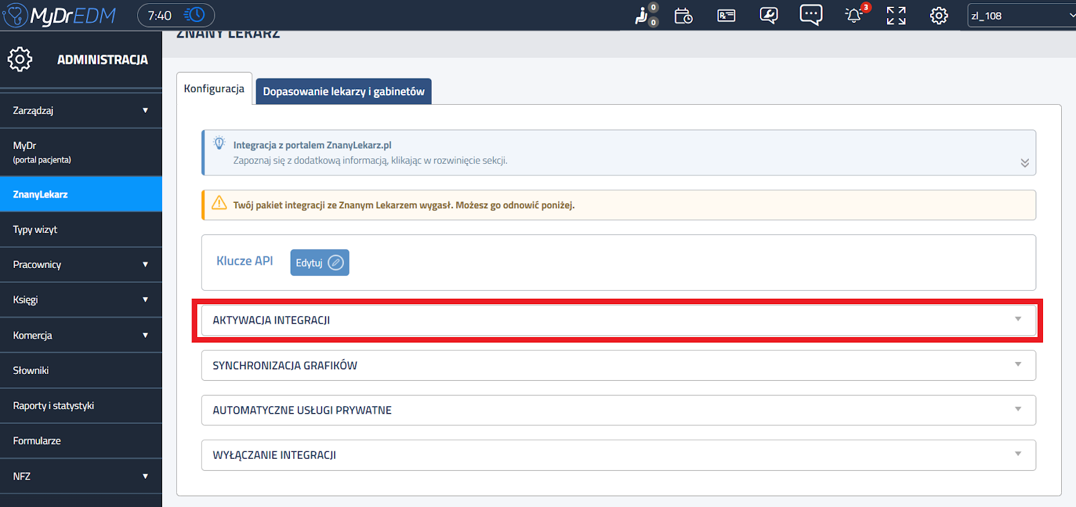
Task: Open the calendar schedule icon
Action: (x=683, y=15)
